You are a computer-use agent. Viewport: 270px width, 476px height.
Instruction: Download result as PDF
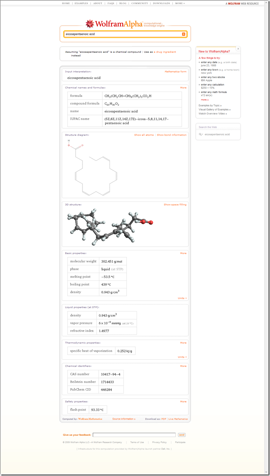(164, 419)
